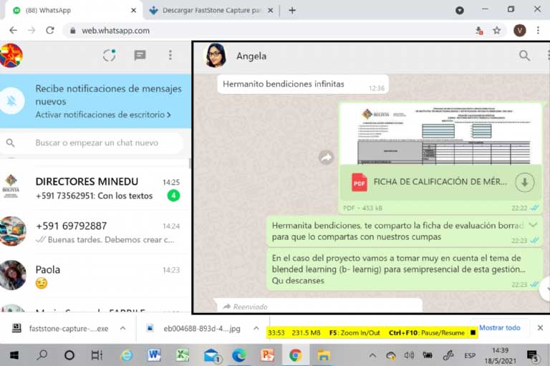This screenshot has height=366, width=550.
Task: Reload the WhatsApp web page
Action: 49,31
